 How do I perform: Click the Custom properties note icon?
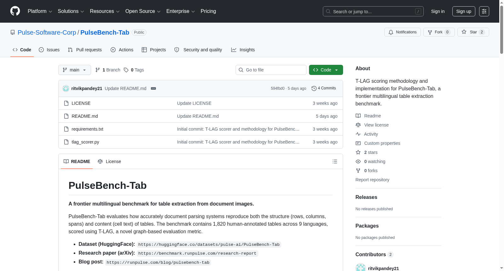pyautogui.click(x=358, y=143)
